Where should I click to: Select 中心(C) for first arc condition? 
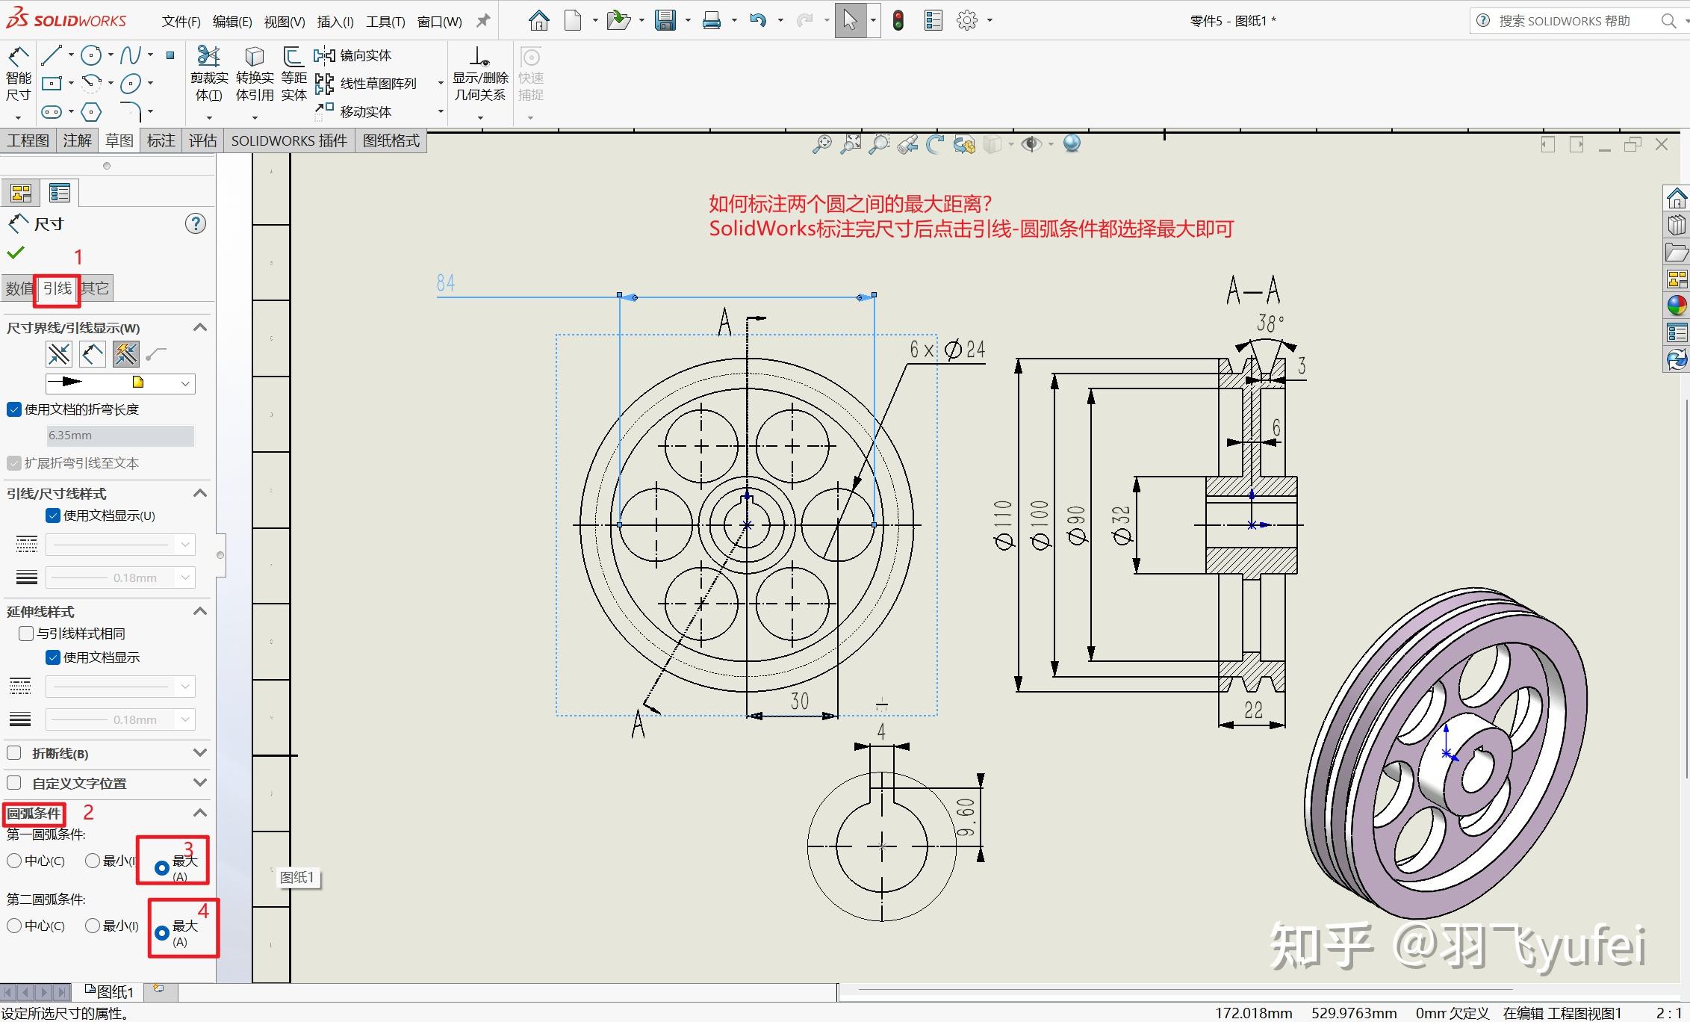[x=14, y=861]
